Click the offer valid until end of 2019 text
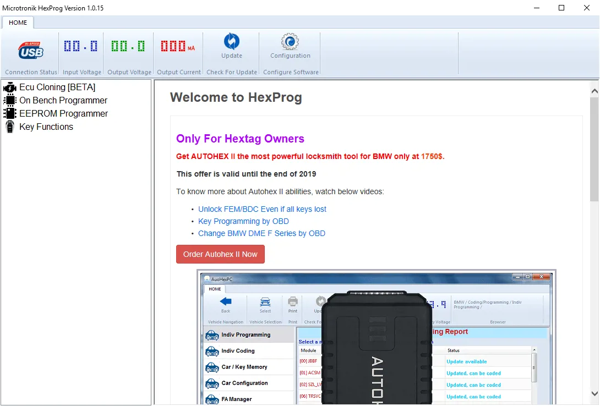Viewport: 600px width, 406px height. tap(247, 174)
